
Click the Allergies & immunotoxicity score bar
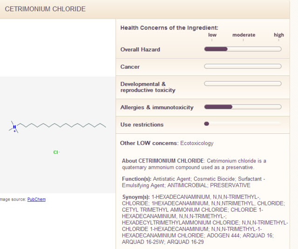243,107
